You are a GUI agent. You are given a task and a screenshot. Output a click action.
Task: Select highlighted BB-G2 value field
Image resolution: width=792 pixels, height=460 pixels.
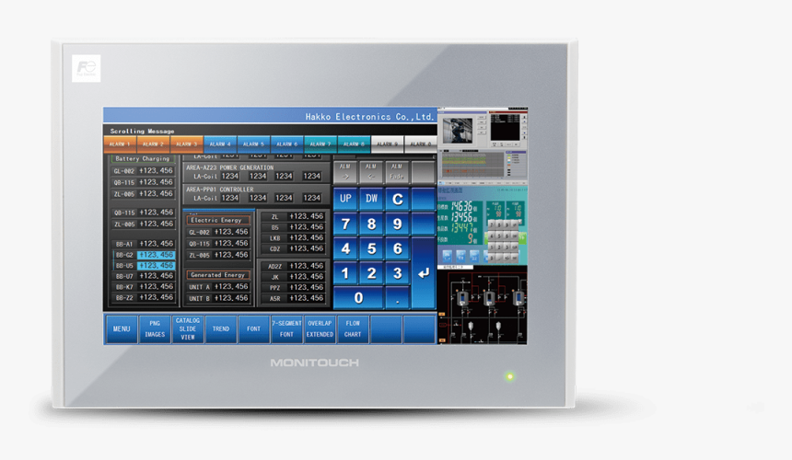(156, 255)
